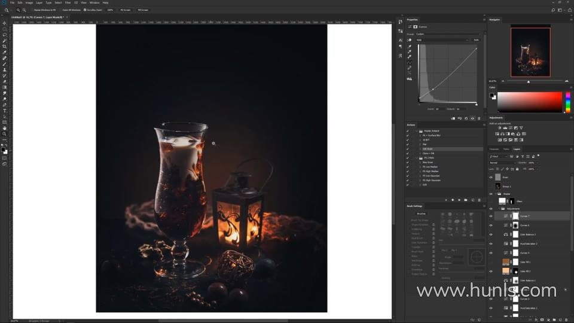The height and width of the screenshot is (323, 574).
Task: Toggle the Scrubby Zoom checkbox
Action: pyautogui.click(x=85, y=10)
